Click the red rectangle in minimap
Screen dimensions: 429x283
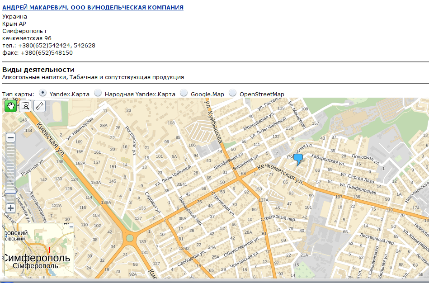point(39,250)
